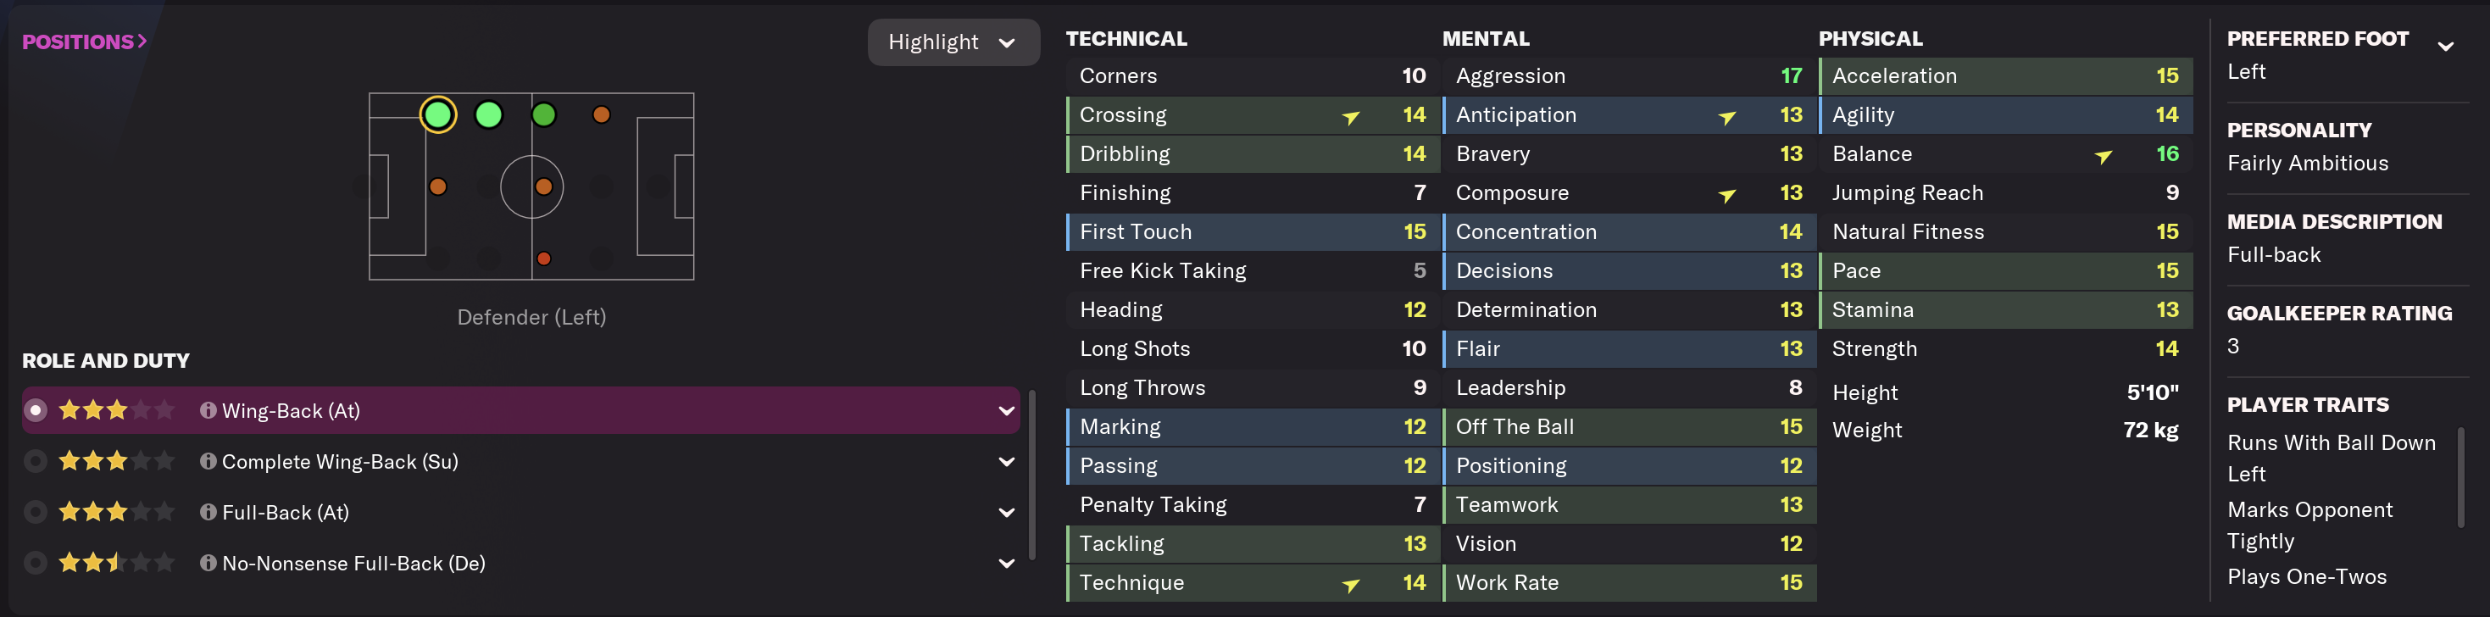Click the role list scrollbar
The height and width of the screenshot is (617, 2490).
[1031, 474]
